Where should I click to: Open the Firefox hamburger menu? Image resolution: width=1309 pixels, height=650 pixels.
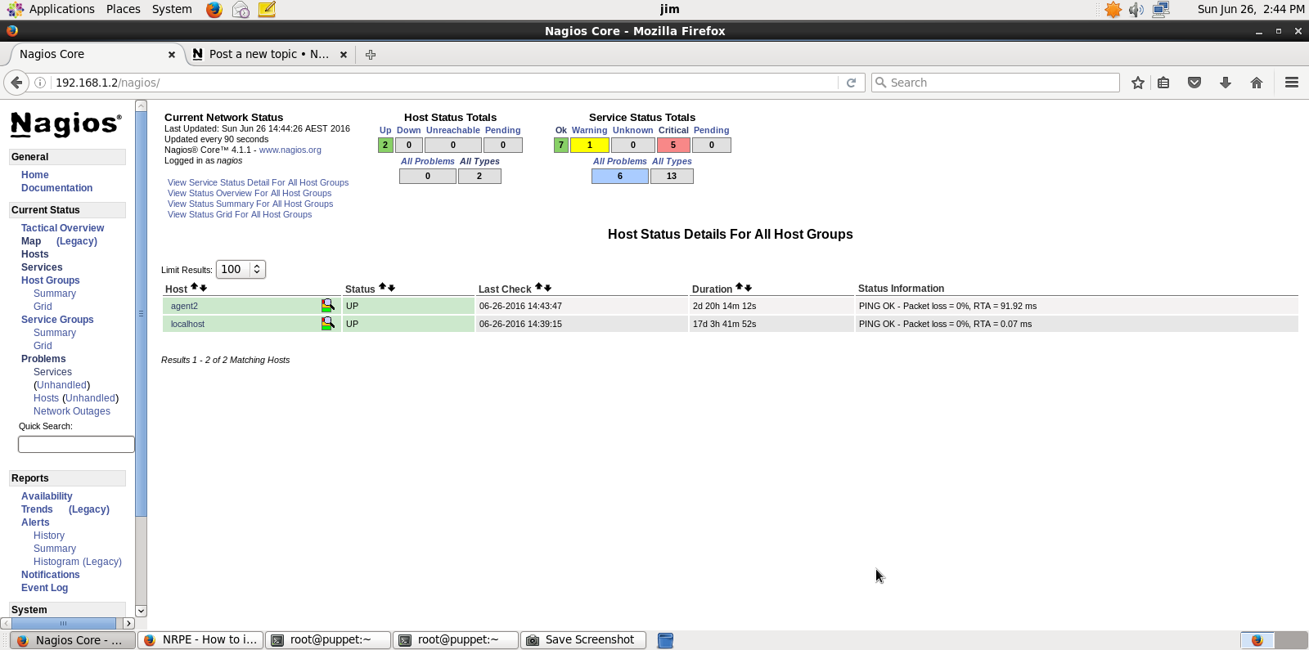click(1292, 83)
